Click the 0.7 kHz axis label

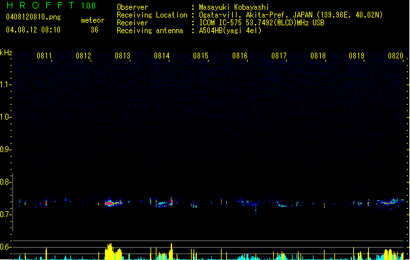click(x=5, y=214)
